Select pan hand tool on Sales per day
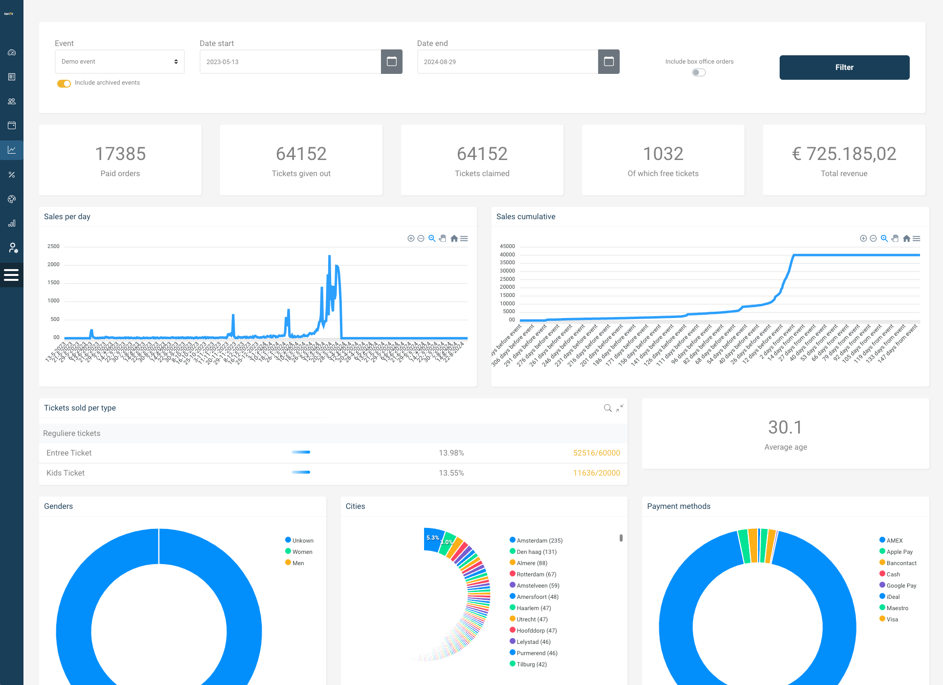The height and width of the screenshot is (685, 943). 443,238
